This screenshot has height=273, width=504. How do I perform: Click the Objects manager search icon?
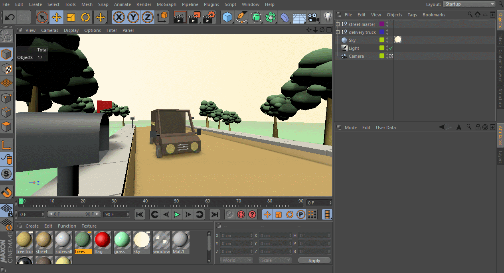click(470, 15)
